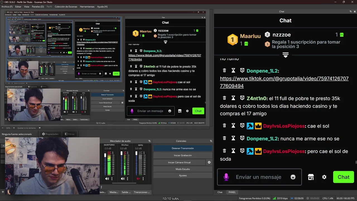Image resolution: width=357 pixels, height=201 pixels.
Task: Delete Z4nt1n0's message using the trash icon
Action: (224, 98)
